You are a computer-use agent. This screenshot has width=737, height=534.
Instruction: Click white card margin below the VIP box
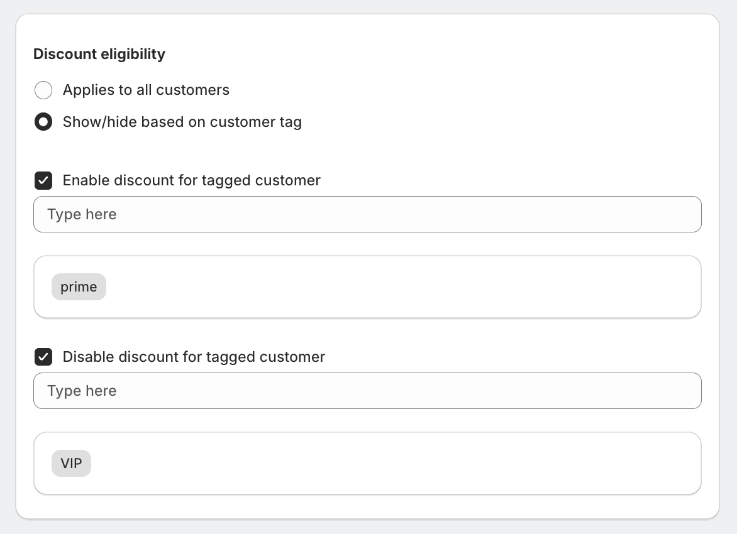(367, 506)
